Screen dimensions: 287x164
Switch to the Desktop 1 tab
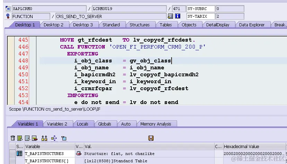coord(25,25)
